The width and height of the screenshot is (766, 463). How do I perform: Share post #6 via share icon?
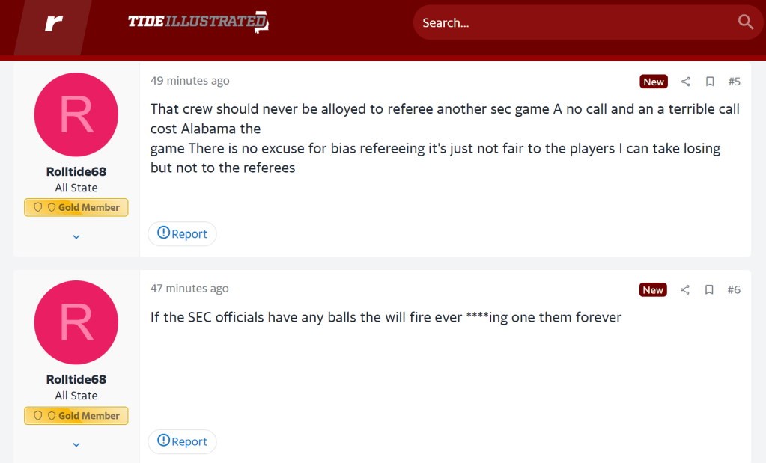pyautogui.click(x=685, y=289)
